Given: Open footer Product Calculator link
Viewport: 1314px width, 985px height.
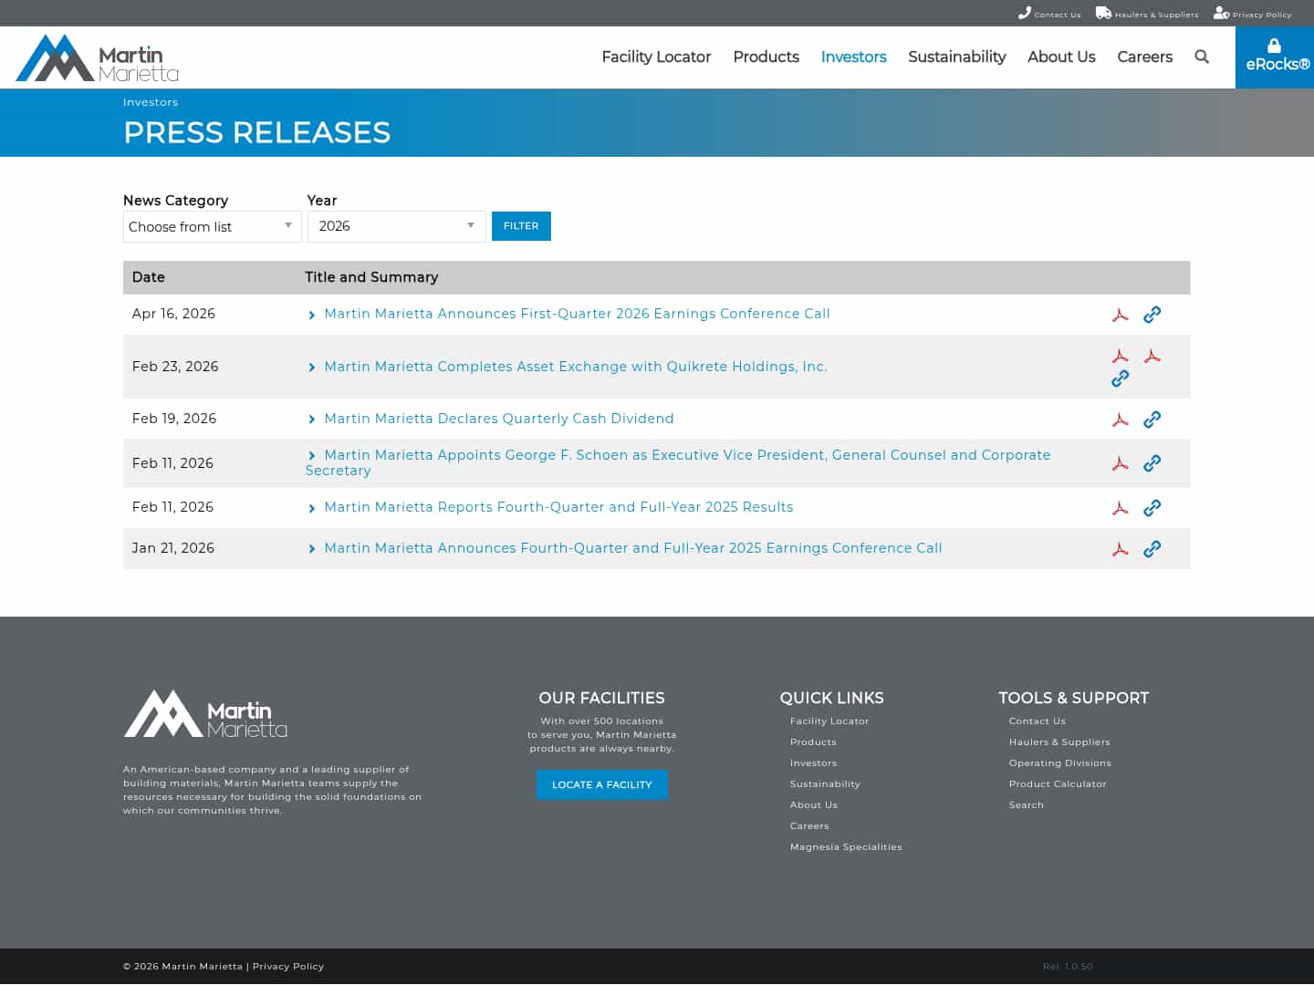Looking at the screenshot, I should coord(1058,784).
